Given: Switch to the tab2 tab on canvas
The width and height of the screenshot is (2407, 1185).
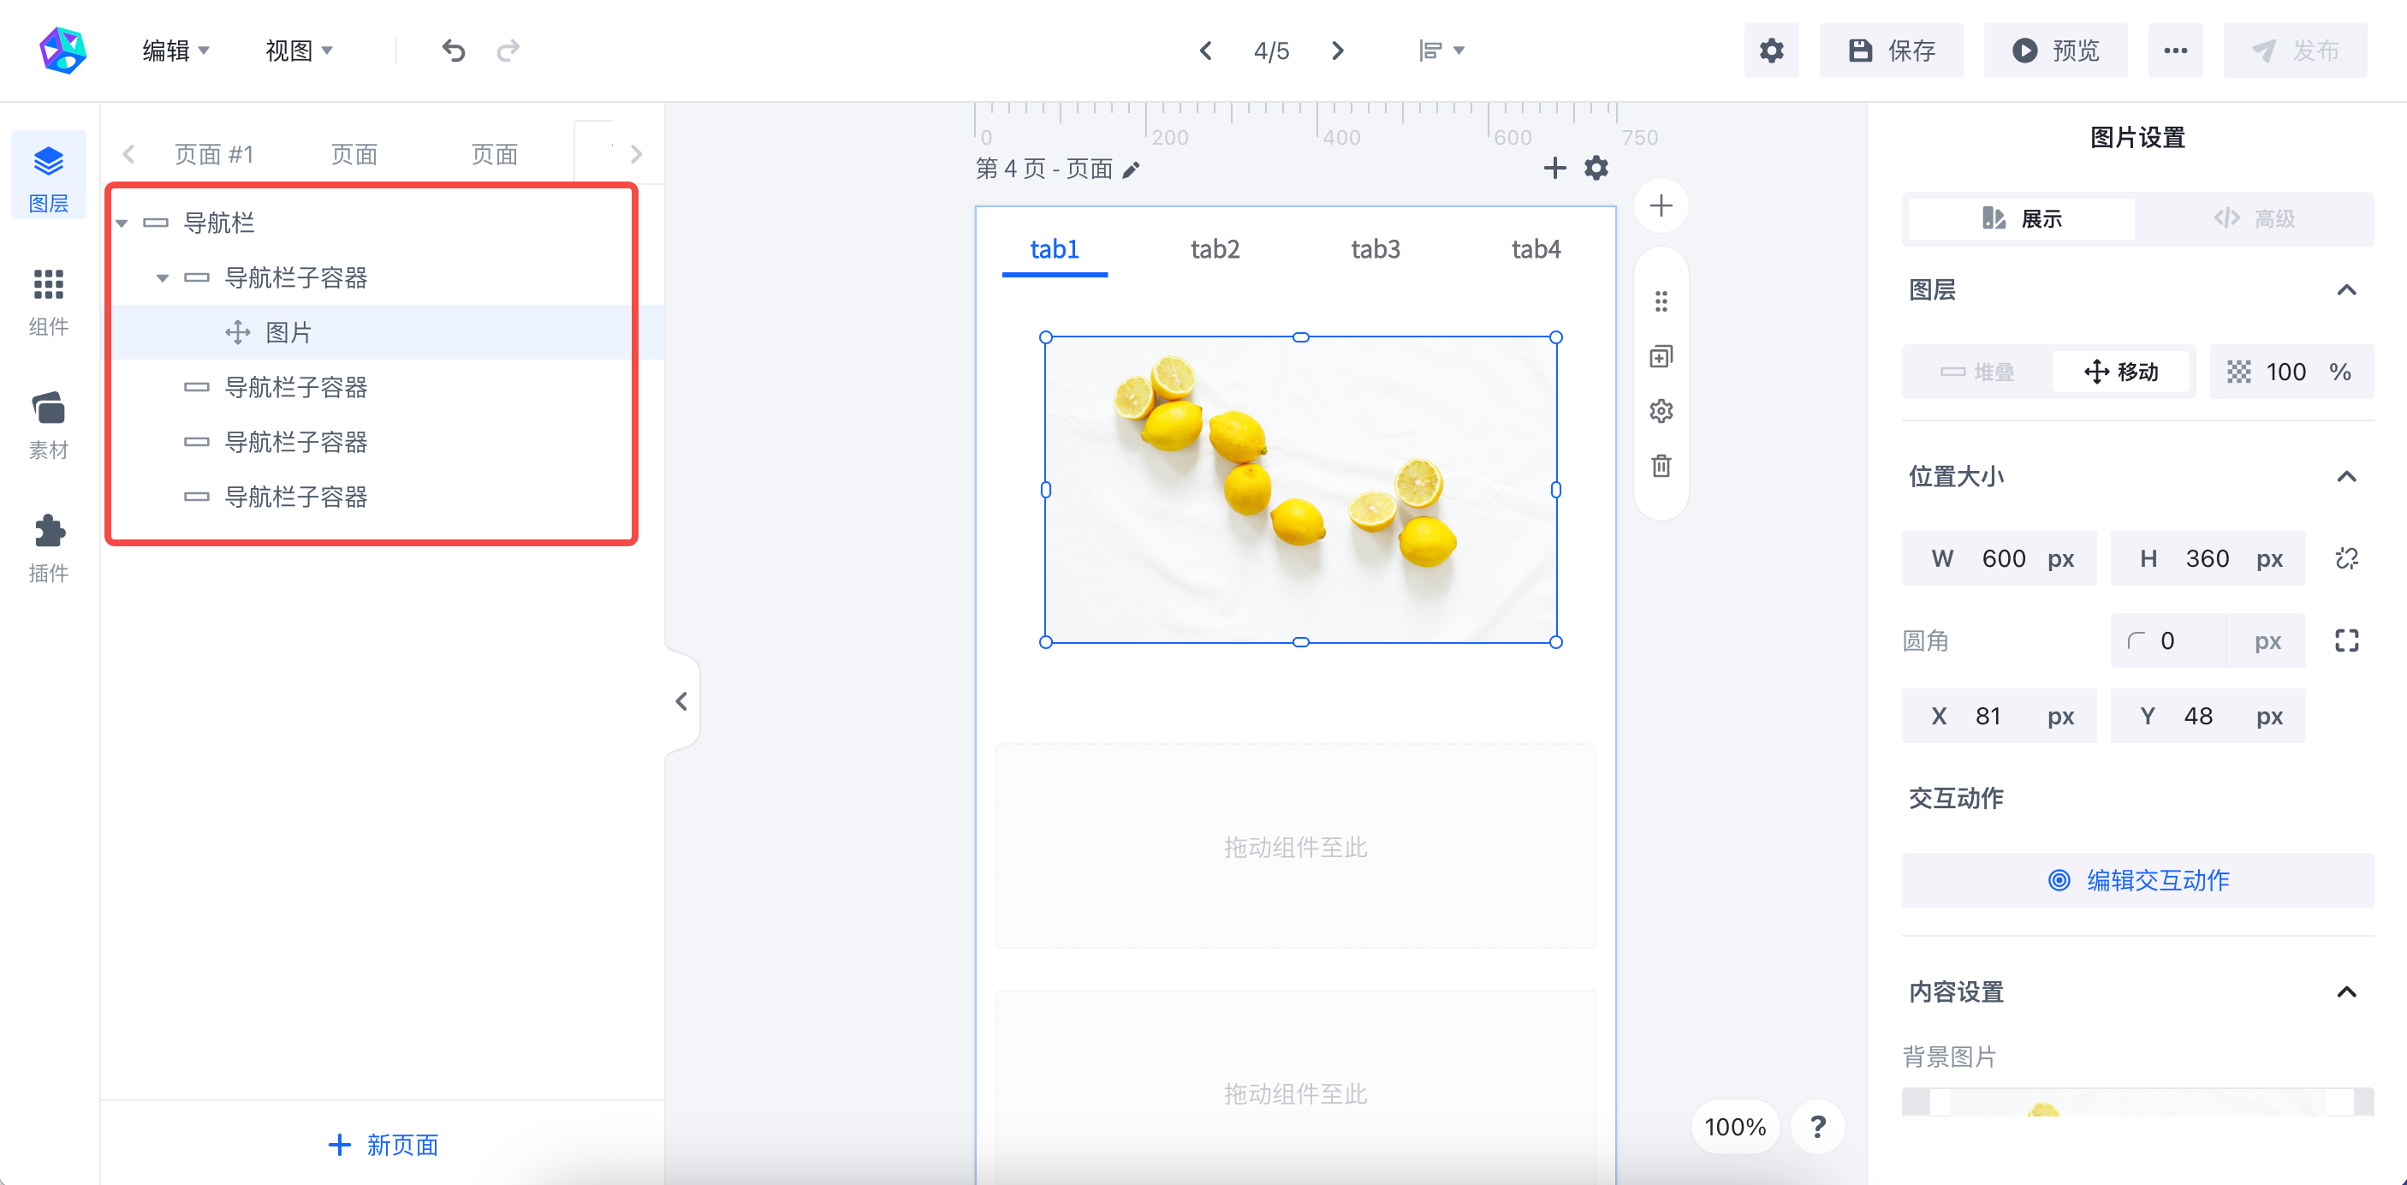Looking at the screenshot, I should 1215,249.
